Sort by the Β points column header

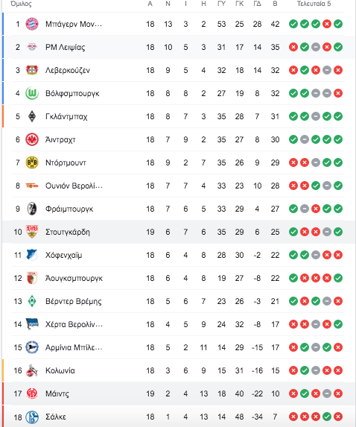(275, 4)
